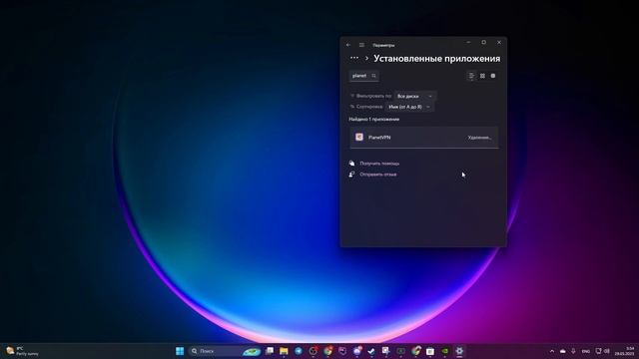Go back using the Settings back arrow
This screenshot has width=639, height=359.
348,45
